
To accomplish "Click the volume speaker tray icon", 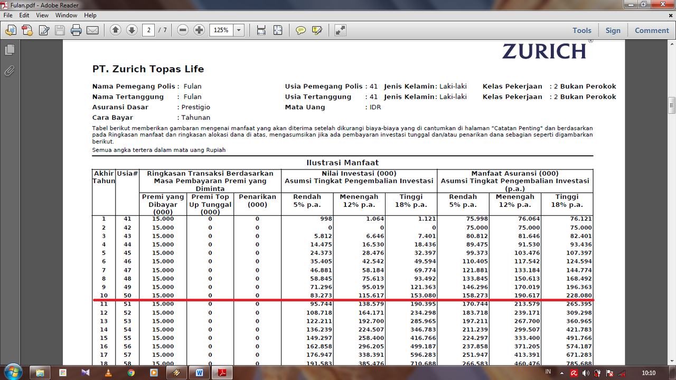I will pyautogui.click(x=586, y=373).
